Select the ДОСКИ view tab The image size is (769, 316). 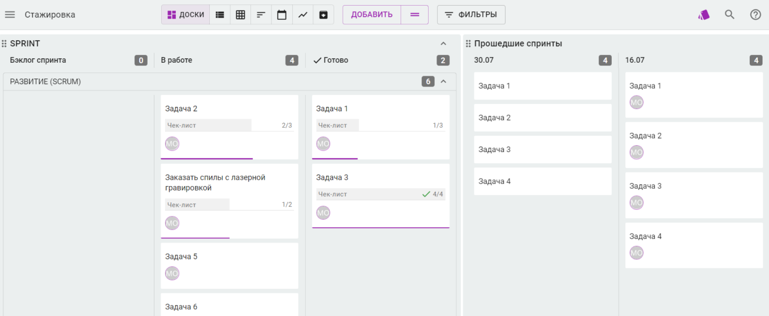(x=185, y=15)
